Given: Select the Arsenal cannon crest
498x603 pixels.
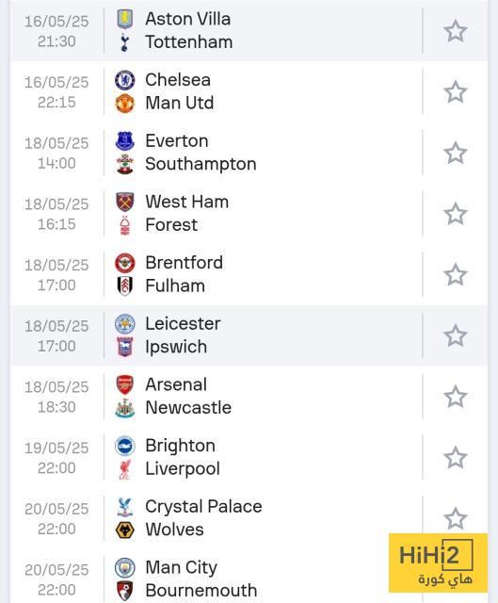Looking at the screenshot, I should (125, 384).
